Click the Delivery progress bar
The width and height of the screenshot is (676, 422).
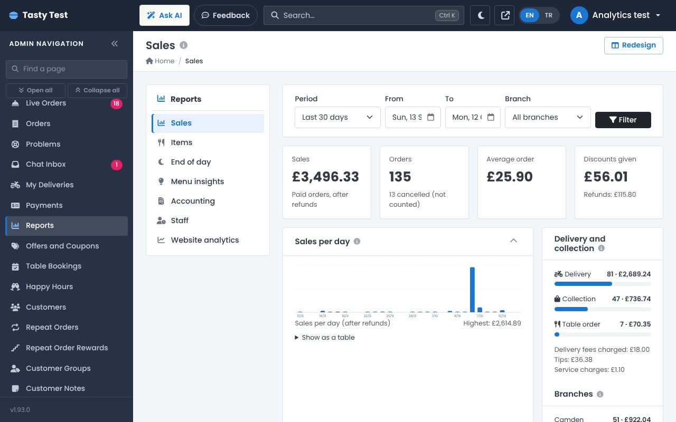(603, 284)
